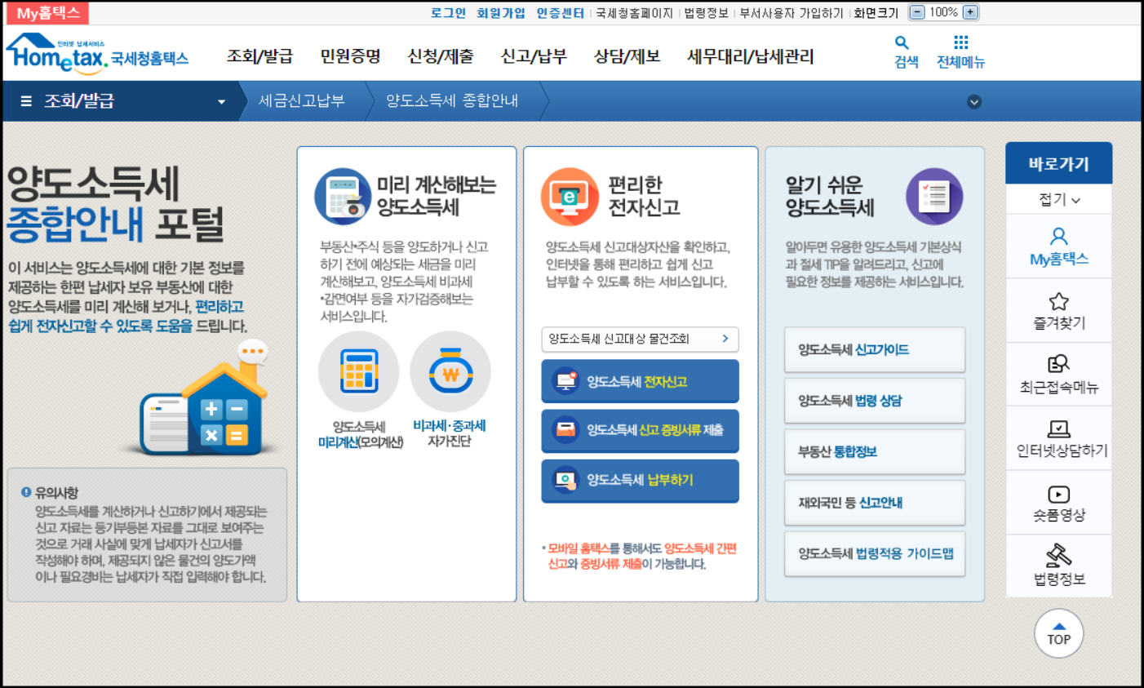Expand the 조회/발급 dropdown arrow
The width and height of the screenshot is (1144, 688).
point(221,102)
